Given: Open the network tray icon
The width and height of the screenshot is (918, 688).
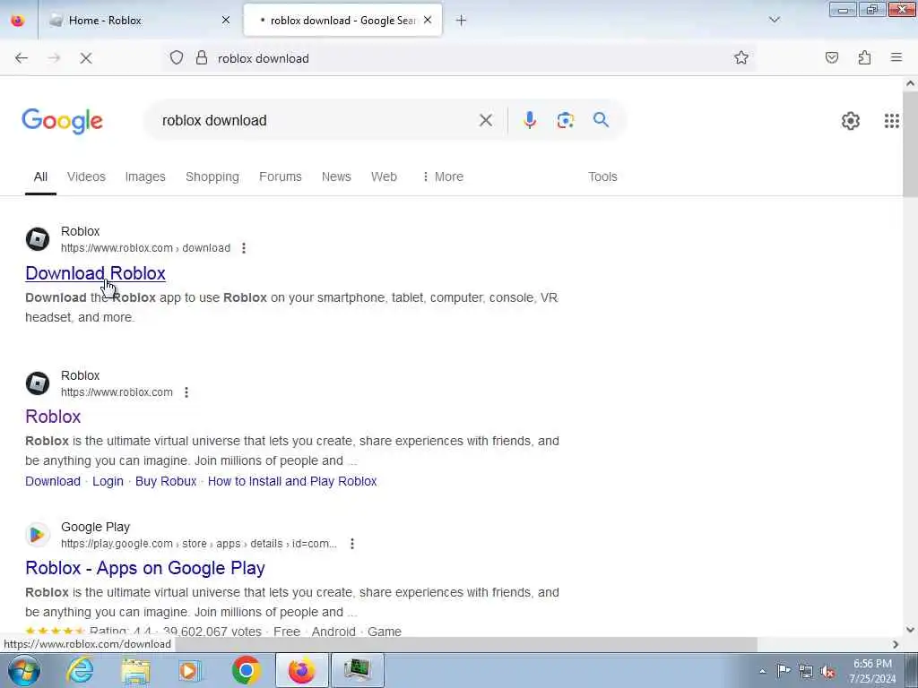Looking at the screenshot, I should click(806, 672).
